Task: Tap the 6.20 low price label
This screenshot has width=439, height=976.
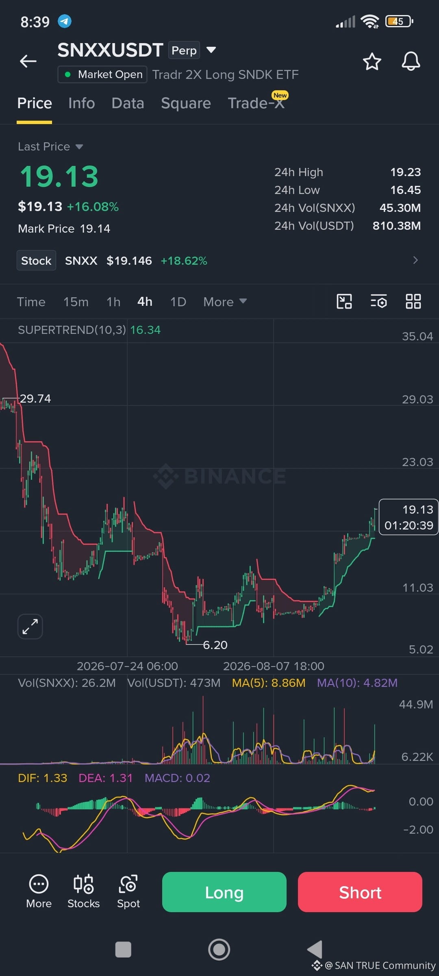Action: click(x=215, y=645)
